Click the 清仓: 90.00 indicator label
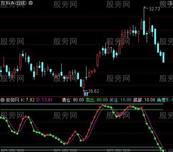Image resolution: width=173 pixels, height=152 pixels. pyautogui.click(x=73, y=100)
